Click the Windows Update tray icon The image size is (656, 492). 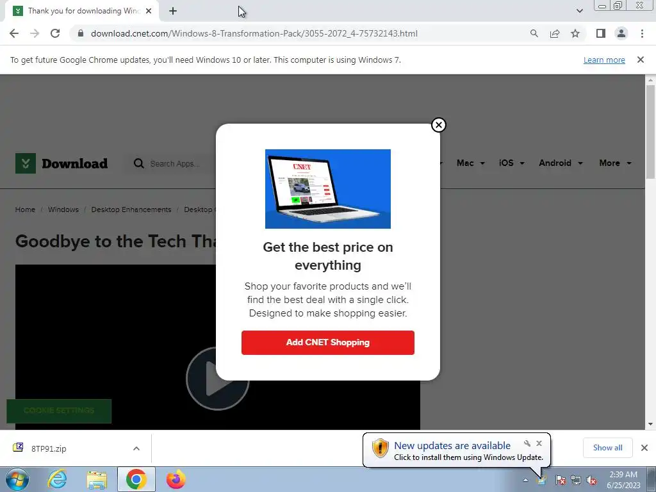(x=542, y=480)
